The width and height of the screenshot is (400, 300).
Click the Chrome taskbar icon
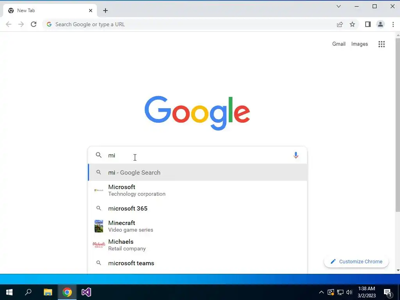click(67, 292)
